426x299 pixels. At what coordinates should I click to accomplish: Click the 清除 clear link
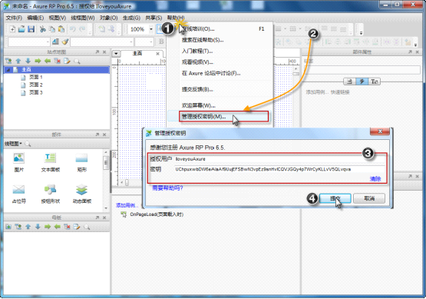tap(375, 179)
